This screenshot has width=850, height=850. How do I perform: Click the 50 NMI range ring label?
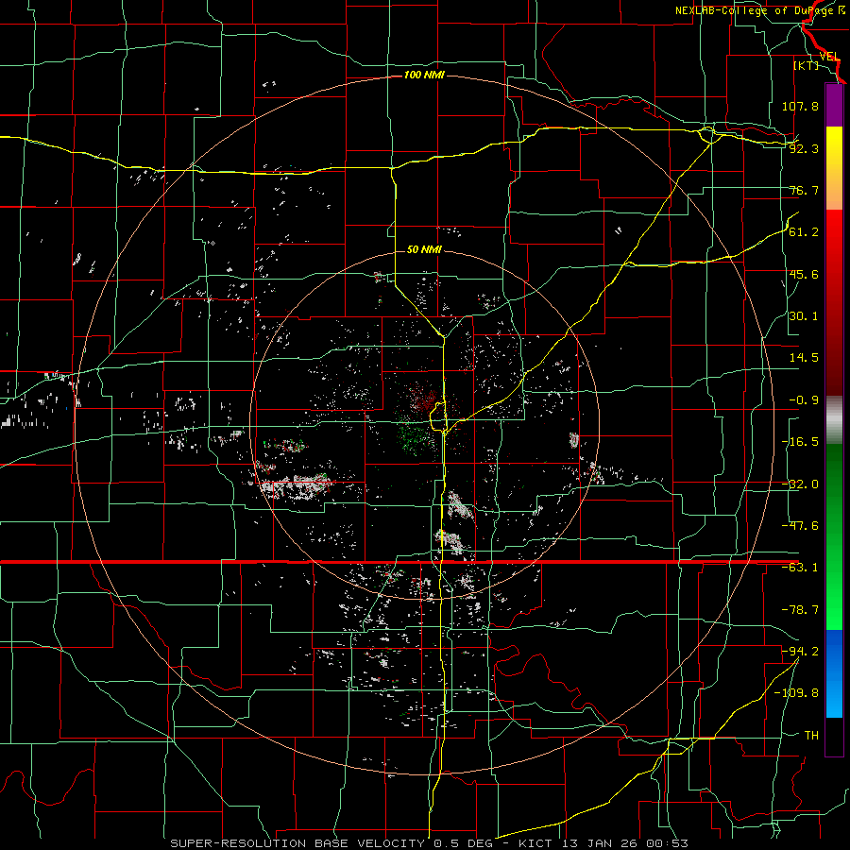point(424,249)
